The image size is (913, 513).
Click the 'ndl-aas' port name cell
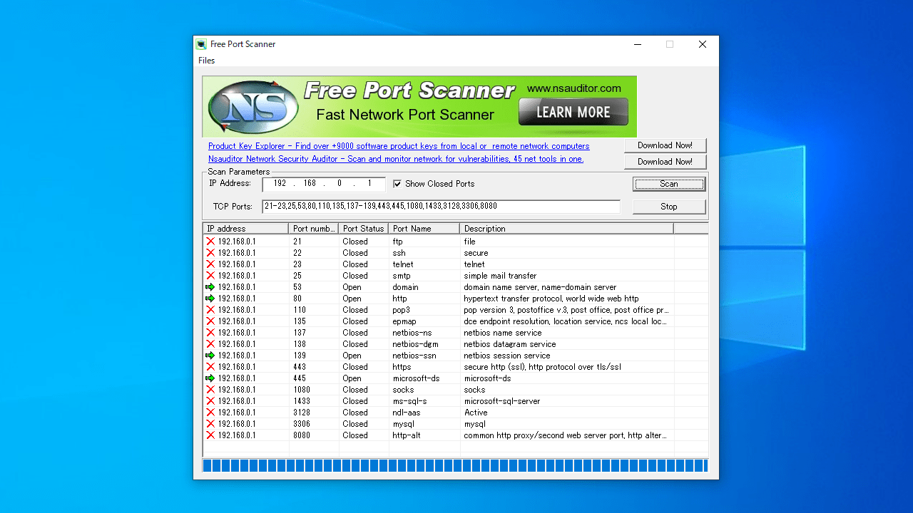point(407,413)
